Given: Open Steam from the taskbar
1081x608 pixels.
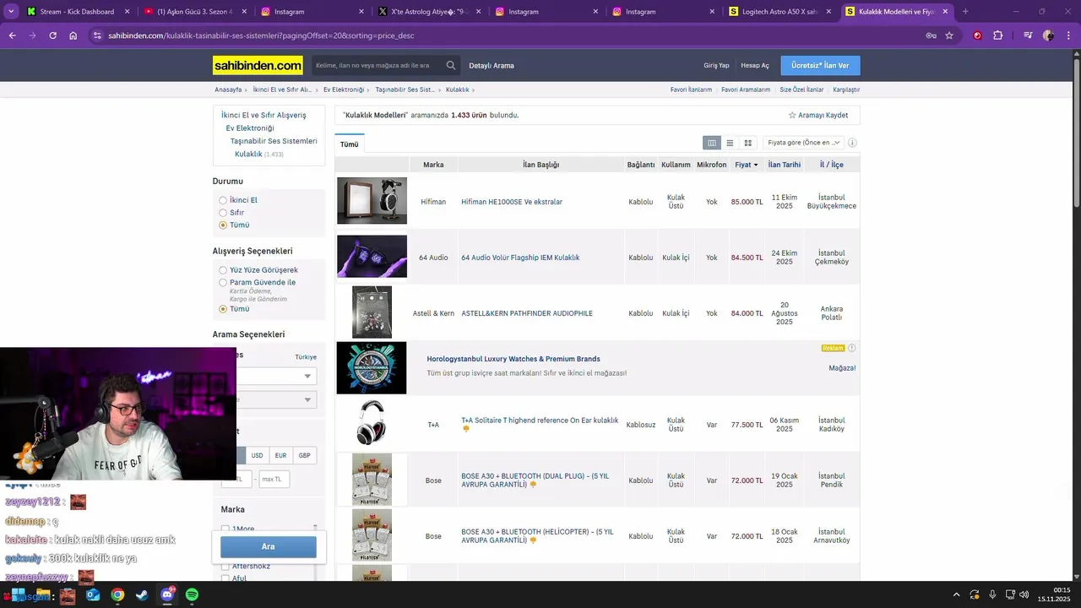Looking at the screenshot, I should click(x=142, y=595).
